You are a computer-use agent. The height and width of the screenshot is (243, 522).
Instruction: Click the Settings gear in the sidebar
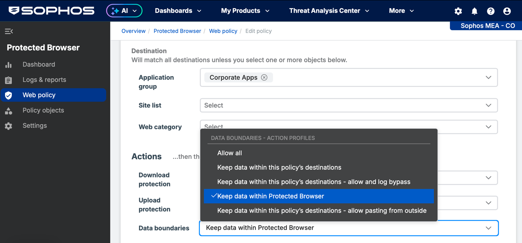pos(8,126)
